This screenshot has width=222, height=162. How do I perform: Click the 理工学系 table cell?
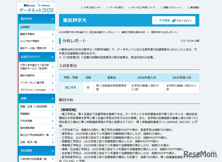click(71, 88)
